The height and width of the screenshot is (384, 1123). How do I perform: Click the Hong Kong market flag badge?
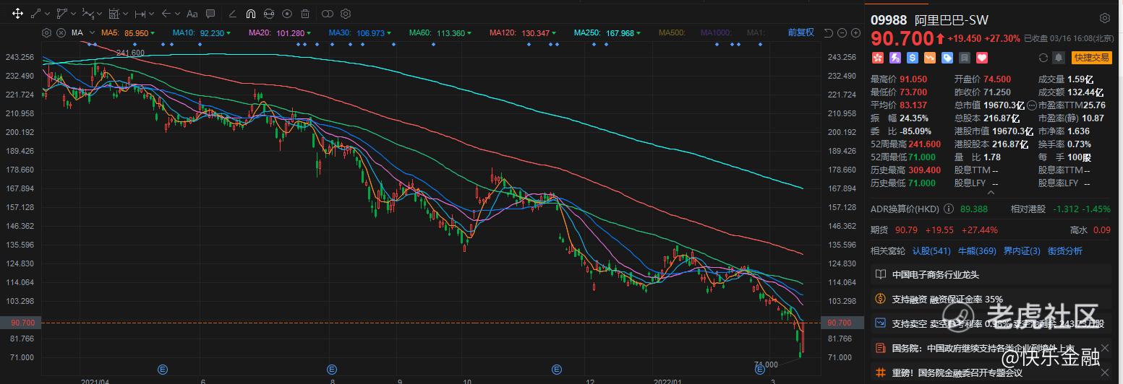pyautogui.click(x=877, y=58)
